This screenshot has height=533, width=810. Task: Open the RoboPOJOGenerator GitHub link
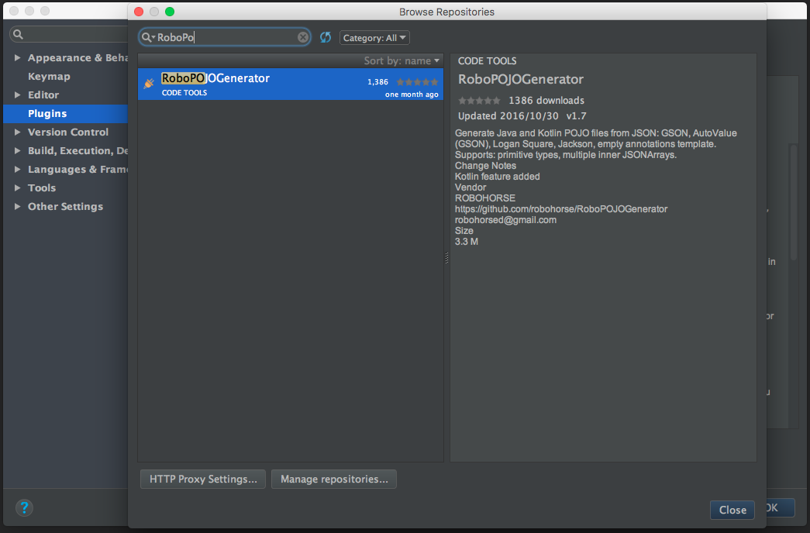[561, 209]
